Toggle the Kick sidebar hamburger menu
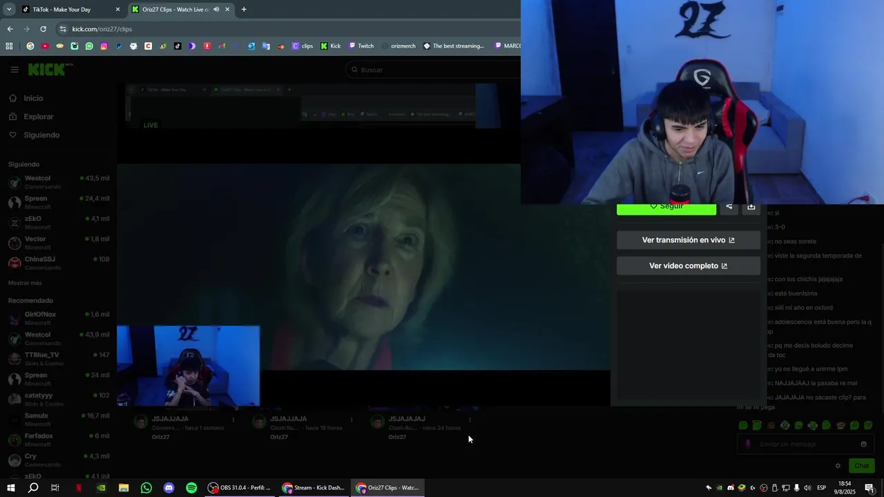Screen dimensions: 884x497 pyautogui.click(x=15, y=70)
